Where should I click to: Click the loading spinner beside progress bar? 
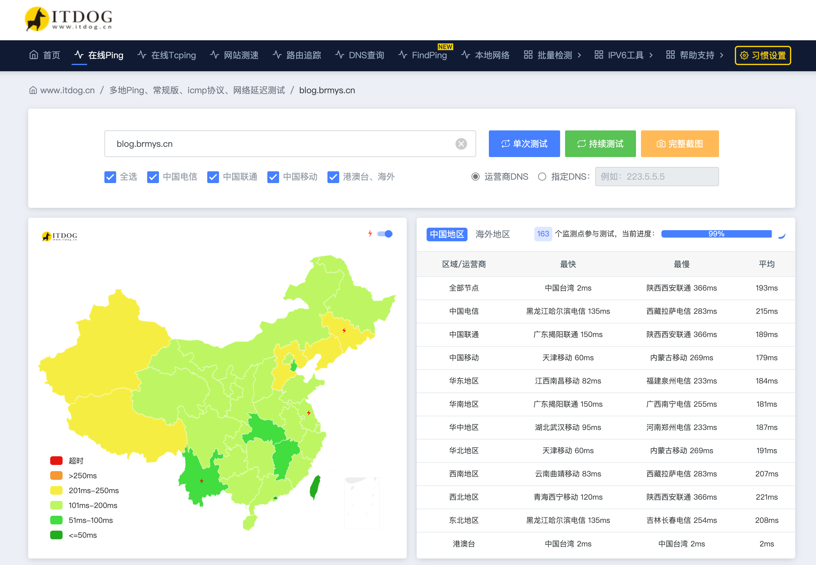point(782,234)
